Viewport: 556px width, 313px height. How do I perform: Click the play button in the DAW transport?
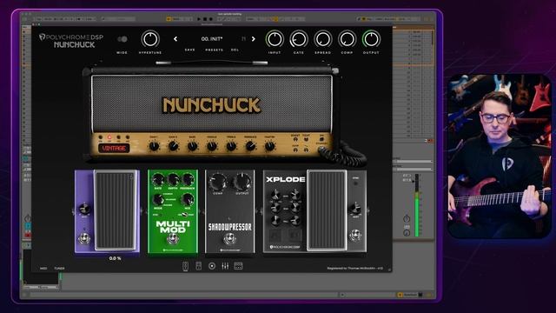199,19
